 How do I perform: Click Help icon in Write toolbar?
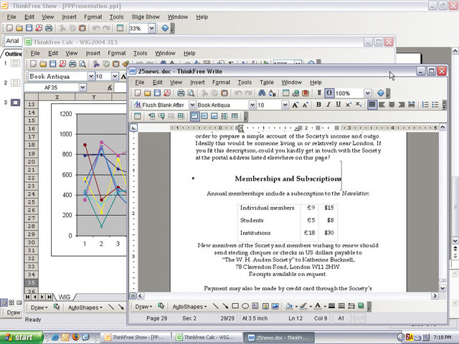[x=381, y=93]
